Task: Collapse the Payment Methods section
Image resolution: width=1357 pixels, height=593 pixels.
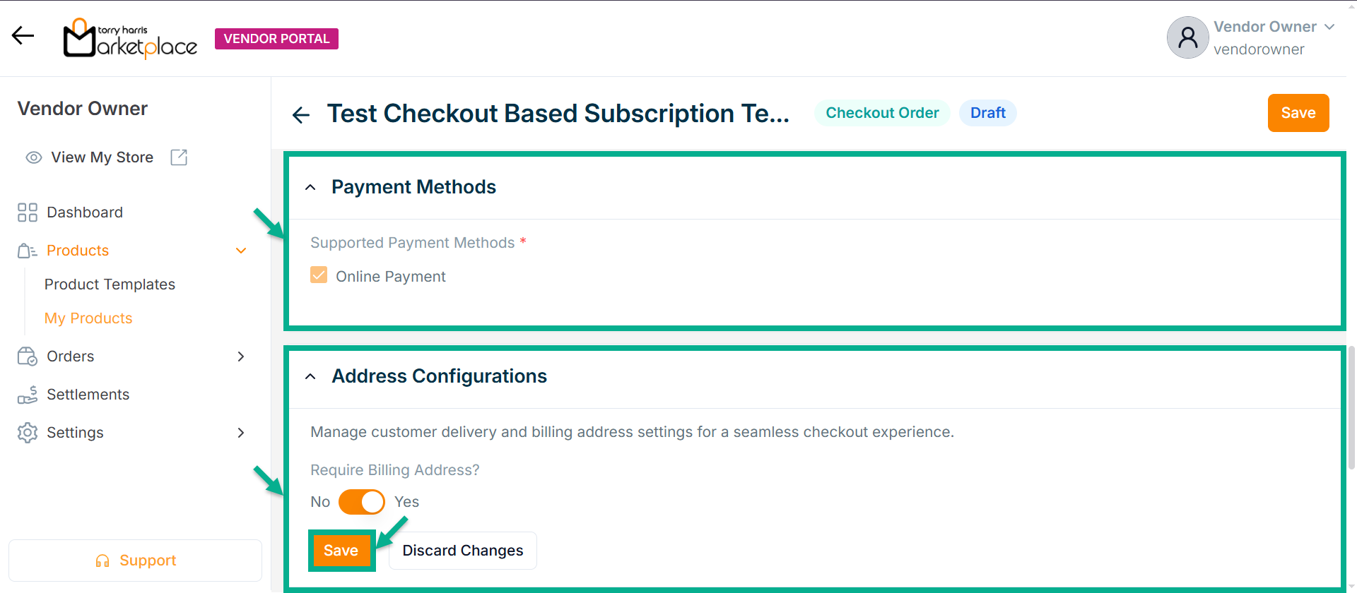Action: coord(310,187)
